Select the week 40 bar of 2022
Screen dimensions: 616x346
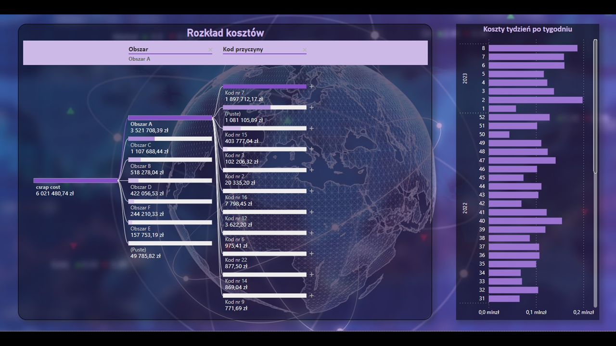coord(526,221)
